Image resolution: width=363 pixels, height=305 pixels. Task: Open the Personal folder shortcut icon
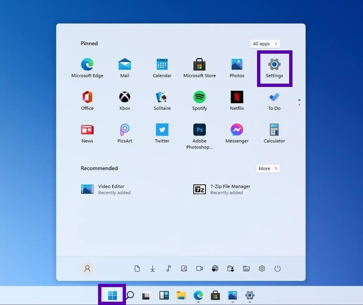point(231,268)
